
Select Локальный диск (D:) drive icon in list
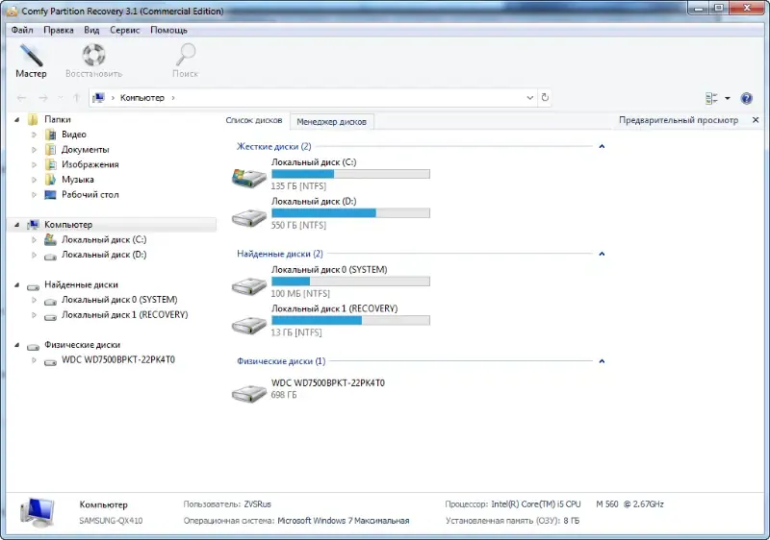[x=249, y=217]
